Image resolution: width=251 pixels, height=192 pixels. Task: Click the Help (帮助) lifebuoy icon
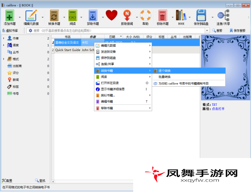(145, 15)
